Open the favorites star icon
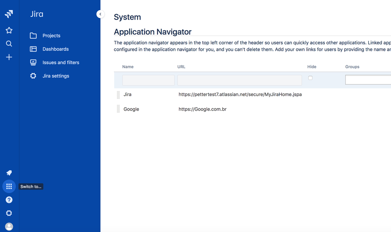The height and width of the screenshot is (232, 391). click(9, 30)
